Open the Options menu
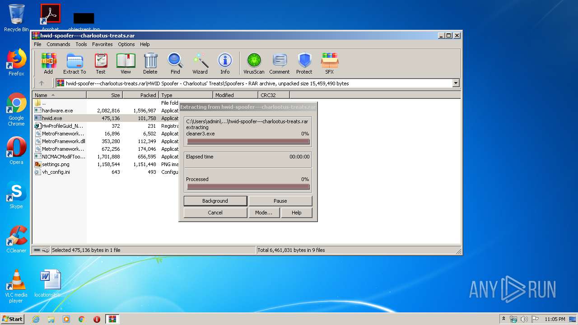Screen dimensions: 578x325 tap(126, 44)
